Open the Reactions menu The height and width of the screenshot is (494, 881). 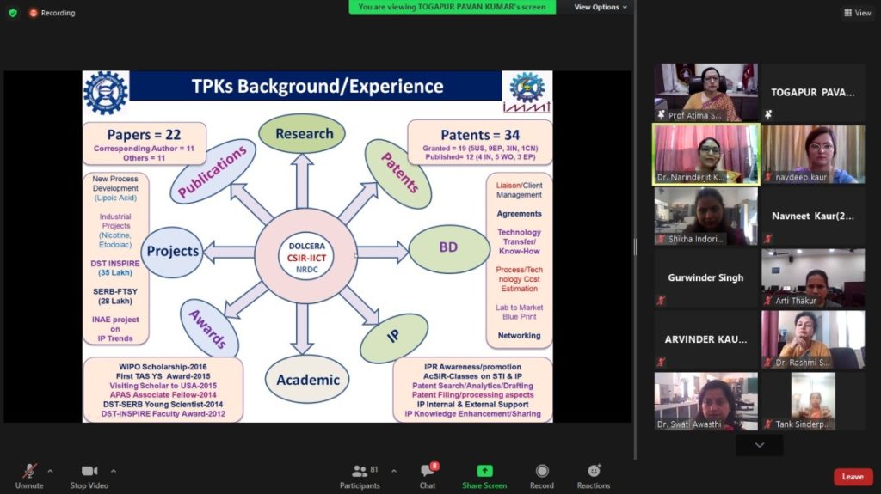point(594,476)
